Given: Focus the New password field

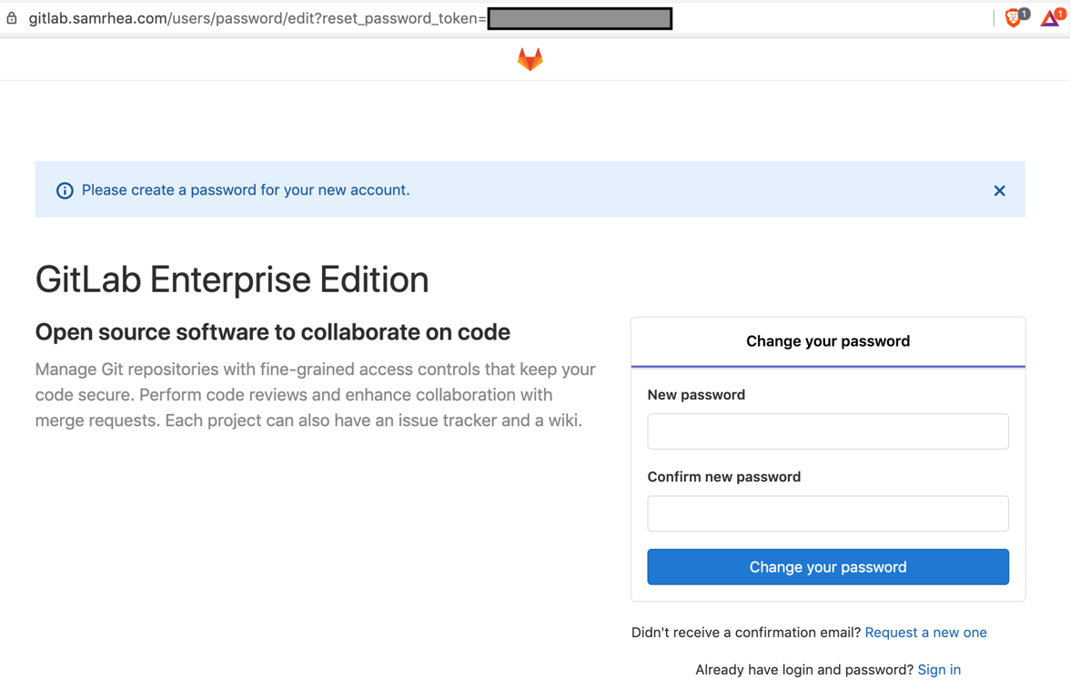Looking at the screenshot, I should click(828, 431).
